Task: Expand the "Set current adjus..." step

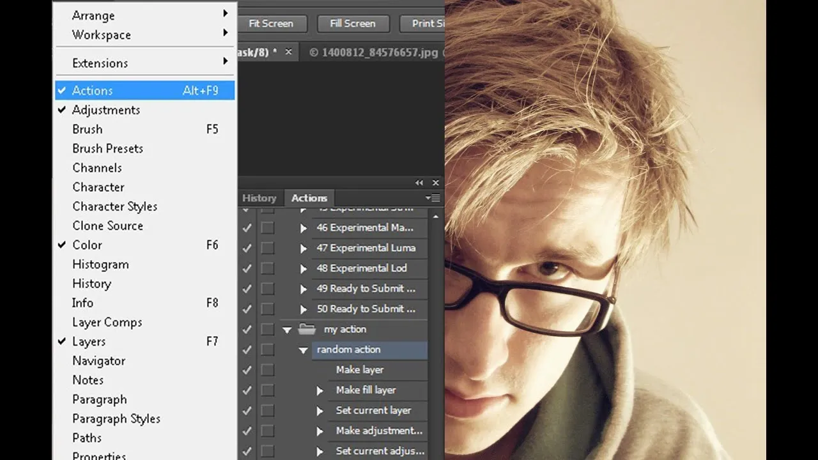Action: point(320,451)
